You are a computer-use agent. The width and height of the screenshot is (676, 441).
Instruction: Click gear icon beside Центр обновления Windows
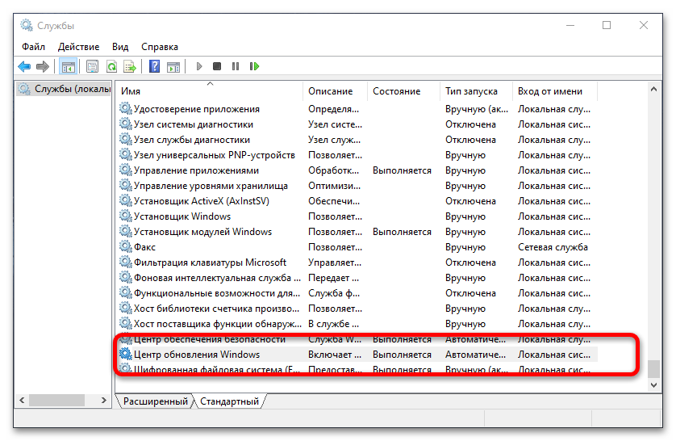click(x=126, y=355)
